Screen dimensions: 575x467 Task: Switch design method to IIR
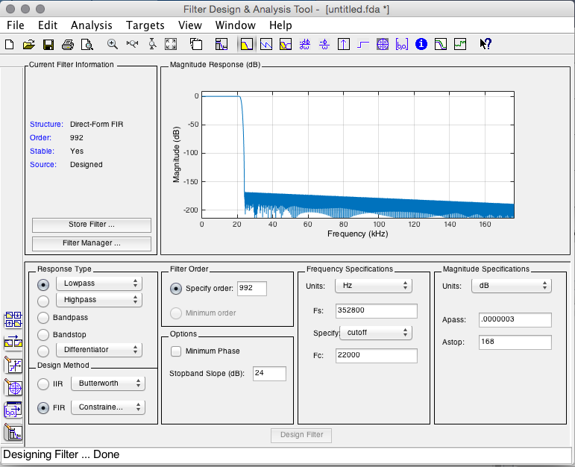point(43,384)
